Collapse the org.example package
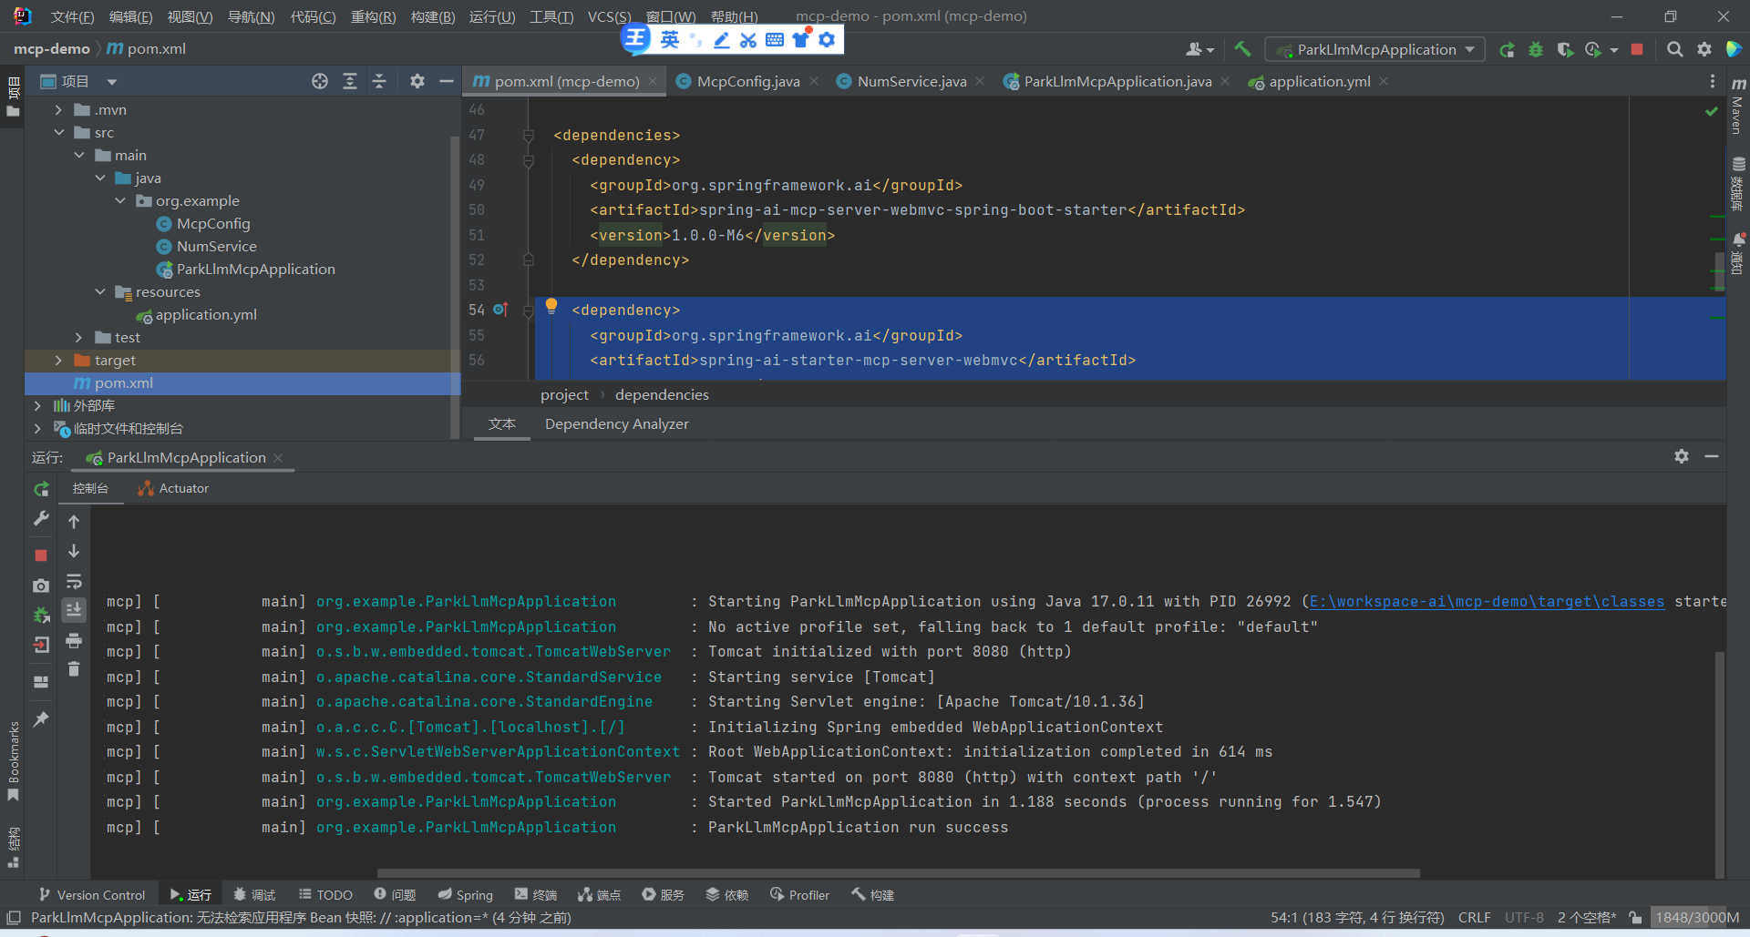Image resolution: width=1750 pixels, height=937 pixels. pos(120,200)
